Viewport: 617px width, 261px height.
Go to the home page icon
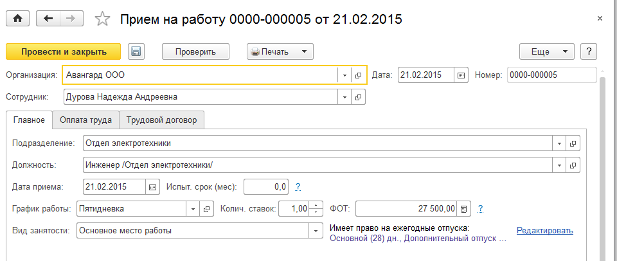17,19
